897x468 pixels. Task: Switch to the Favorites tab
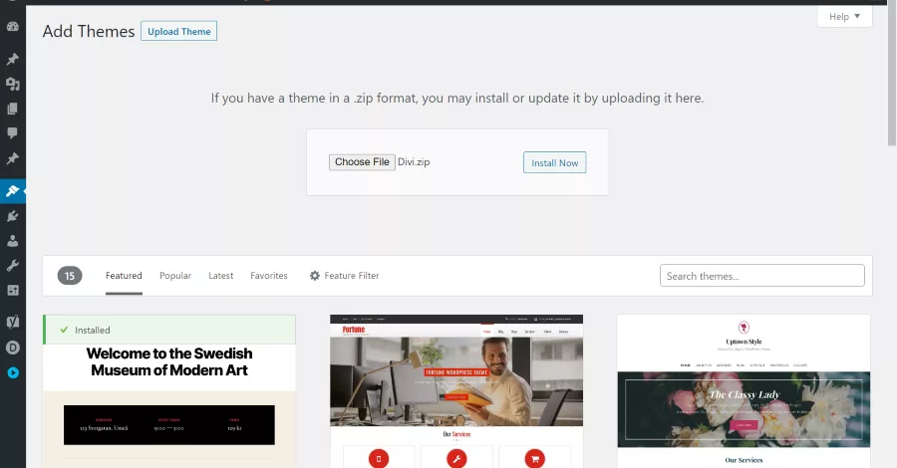pyautogui.click(x=269, y=276)
